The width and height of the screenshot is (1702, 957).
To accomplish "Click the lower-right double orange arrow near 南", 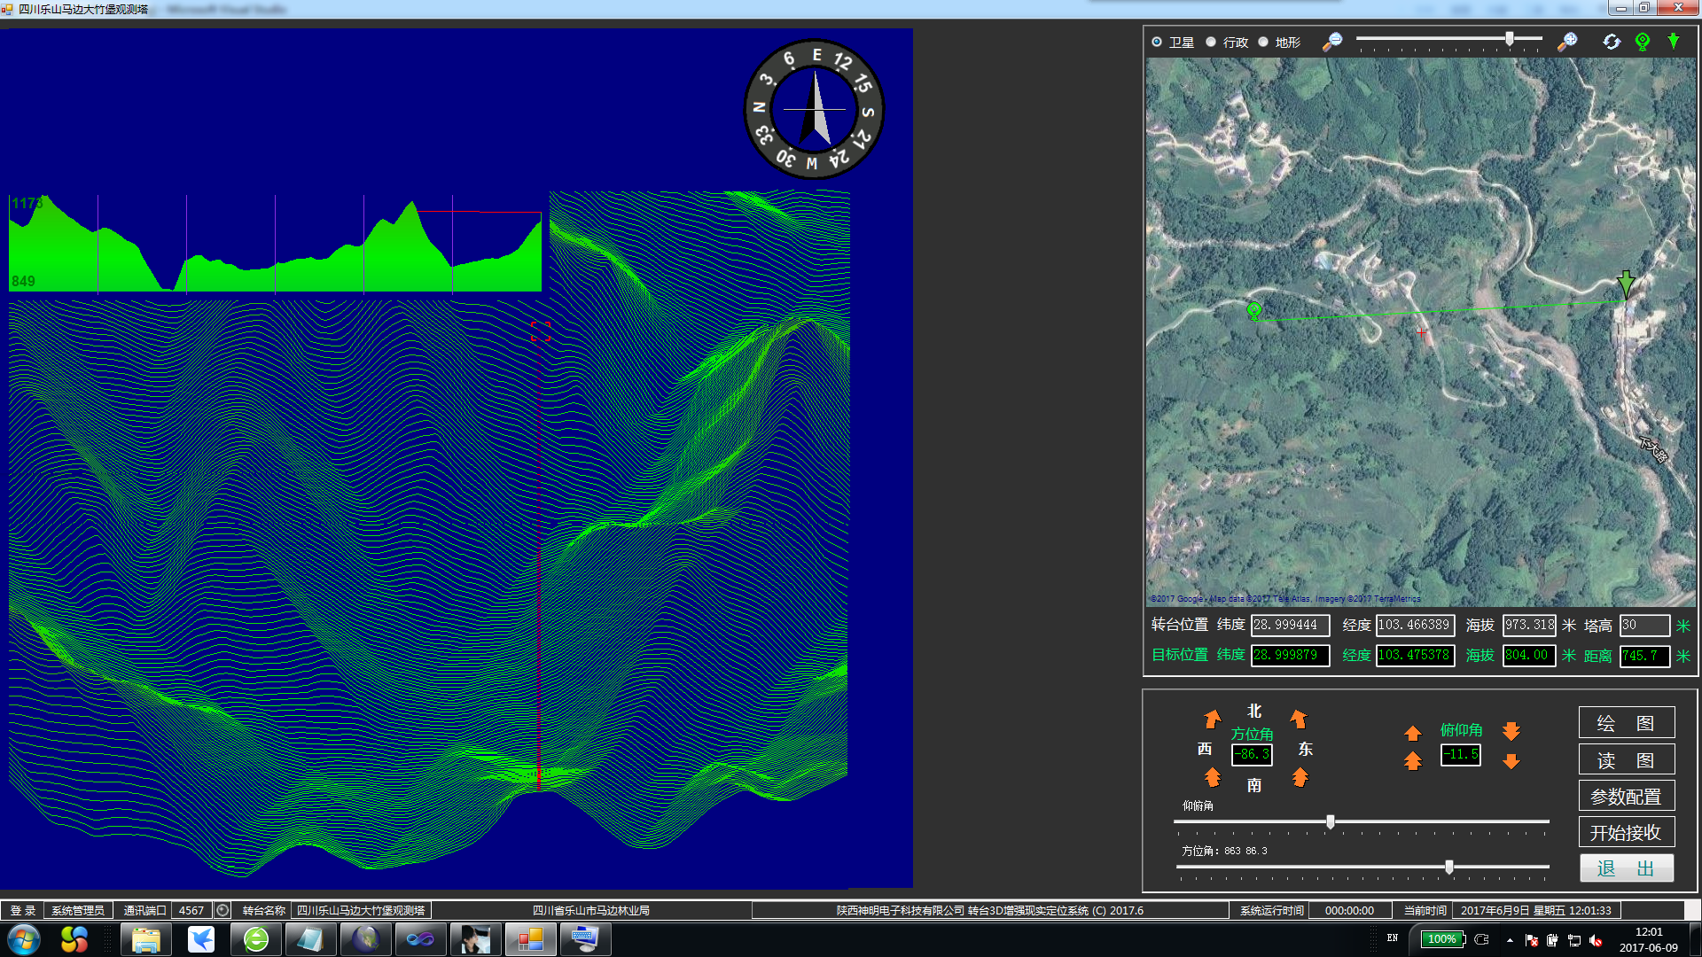I will point(1300,777).
